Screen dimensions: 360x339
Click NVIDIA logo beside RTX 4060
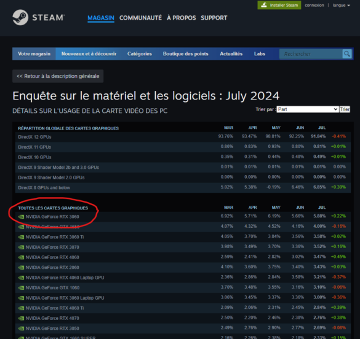coord(21,257)
